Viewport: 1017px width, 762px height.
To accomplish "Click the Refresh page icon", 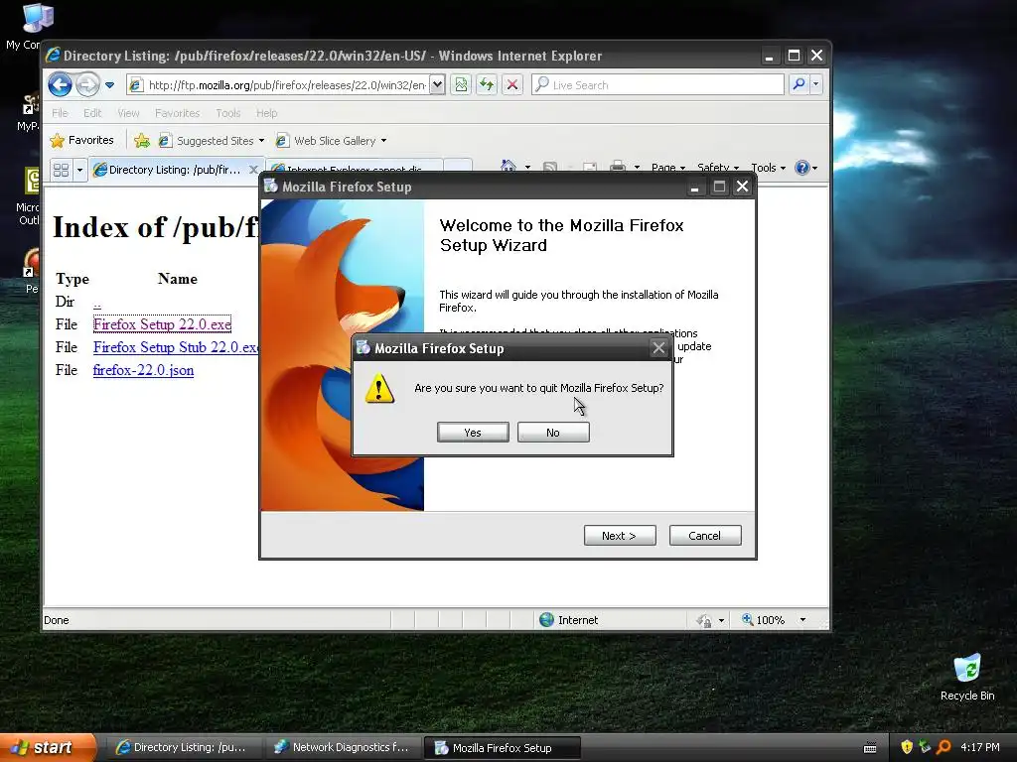I will pyautogui.click(x=487, y=85).
